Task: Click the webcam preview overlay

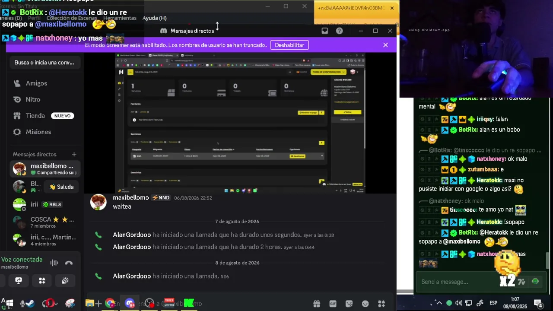Action: coord(476,49)
